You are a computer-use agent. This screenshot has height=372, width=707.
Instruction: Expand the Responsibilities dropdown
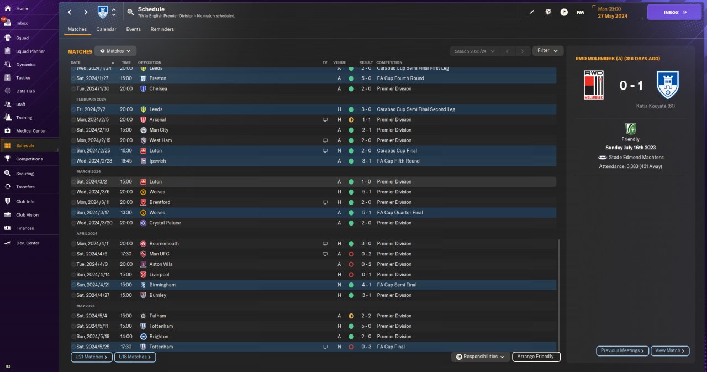pos(481,357)
